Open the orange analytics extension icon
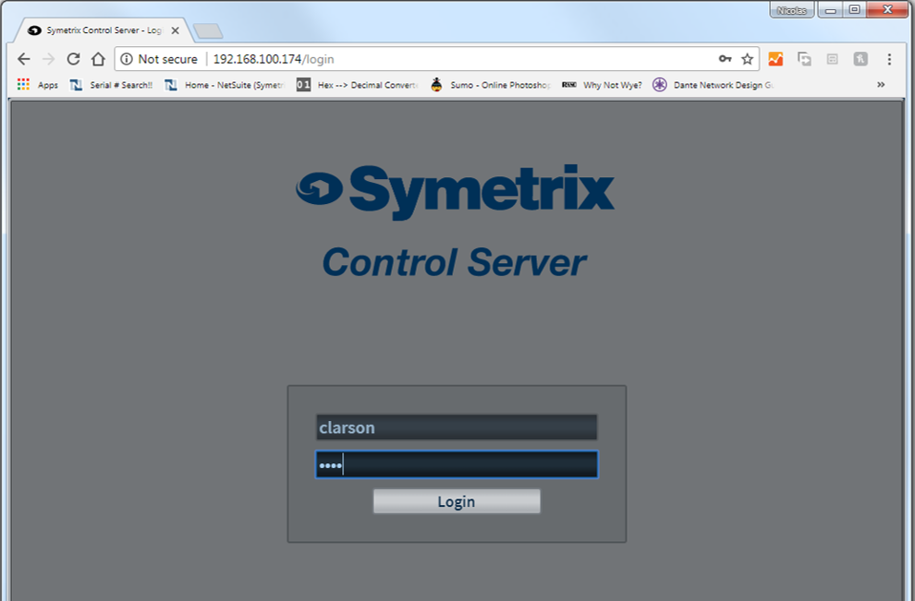915x601 pixels. coord(775,59)
